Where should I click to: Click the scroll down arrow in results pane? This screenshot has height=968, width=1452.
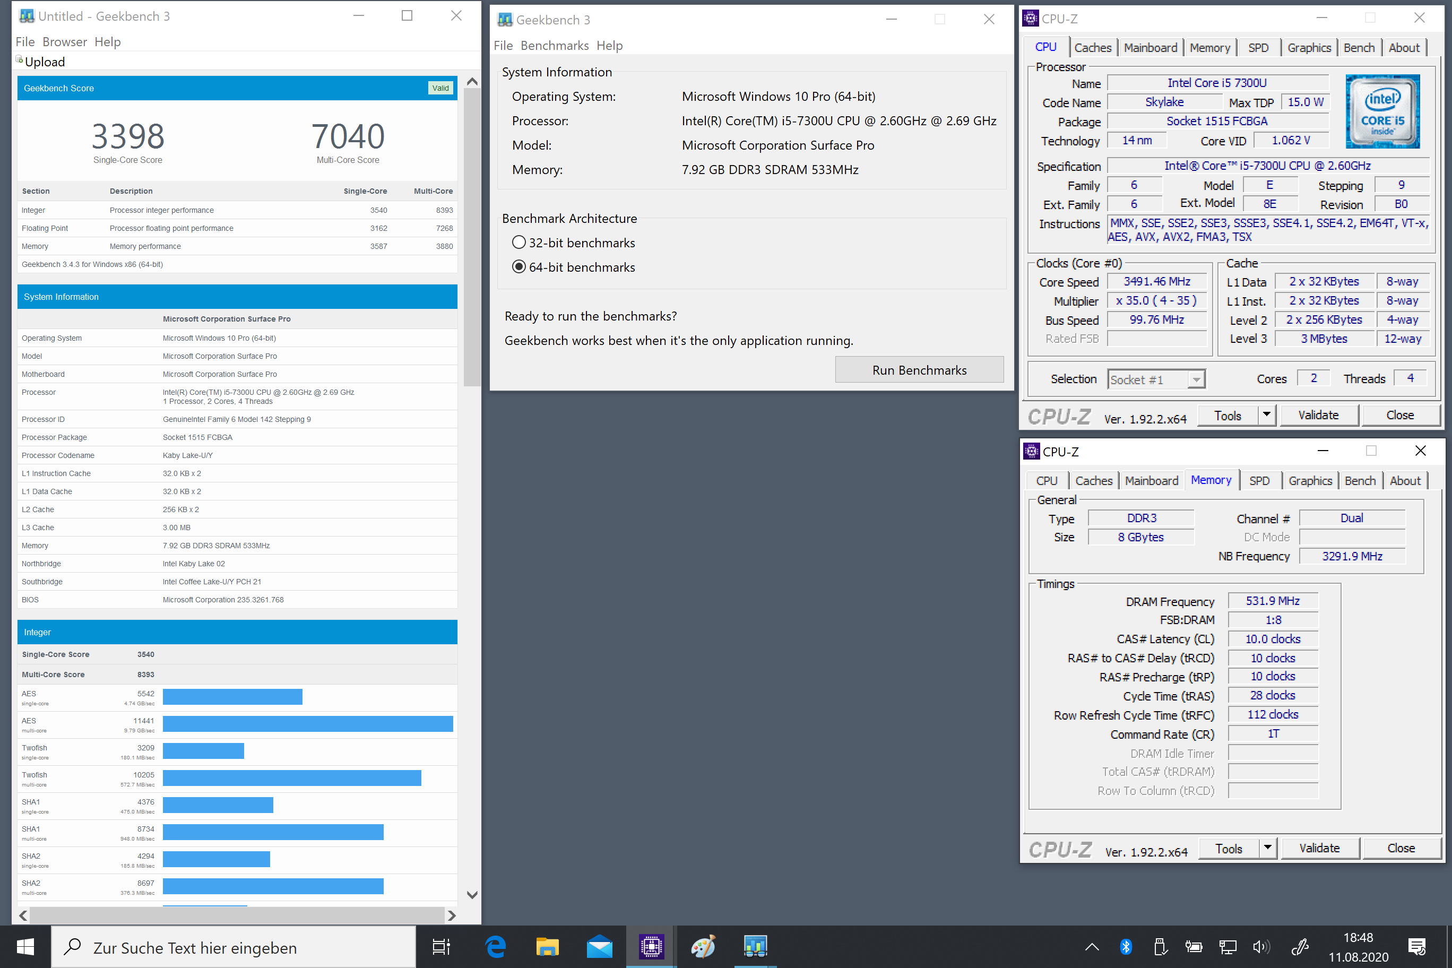(472, 895)
